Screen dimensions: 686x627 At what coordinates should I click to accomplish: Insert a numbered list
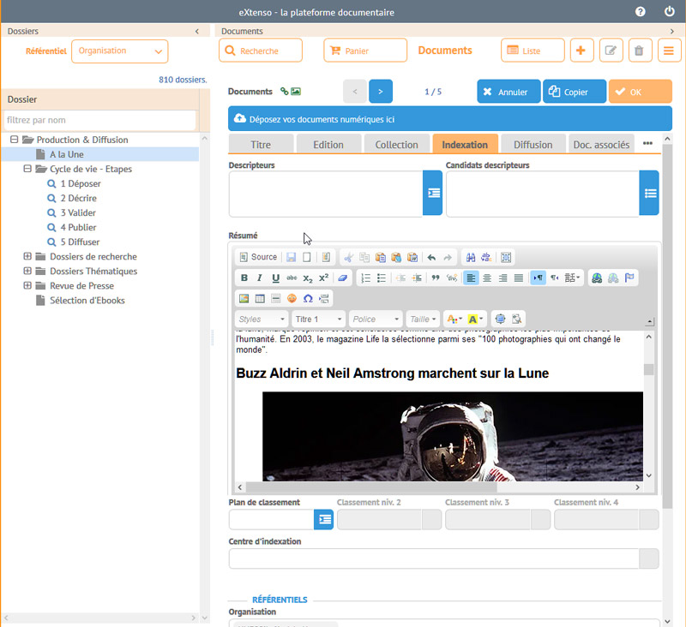pos(366,278)
